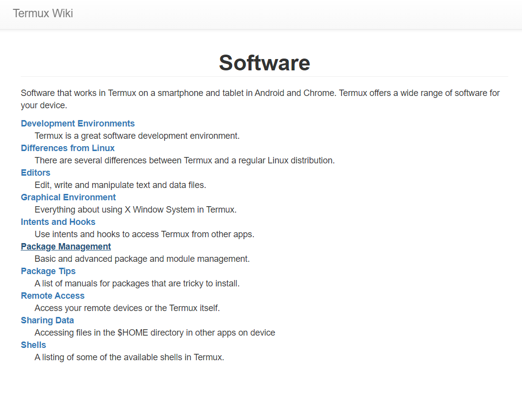Click text 'Access your remote devices or the Termux itself.'
This screenshot has width=522, height=405.
[127, 308]
